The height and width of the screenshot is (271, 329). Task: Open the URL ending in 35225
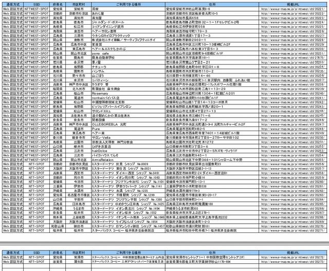(x=293, y=27)
